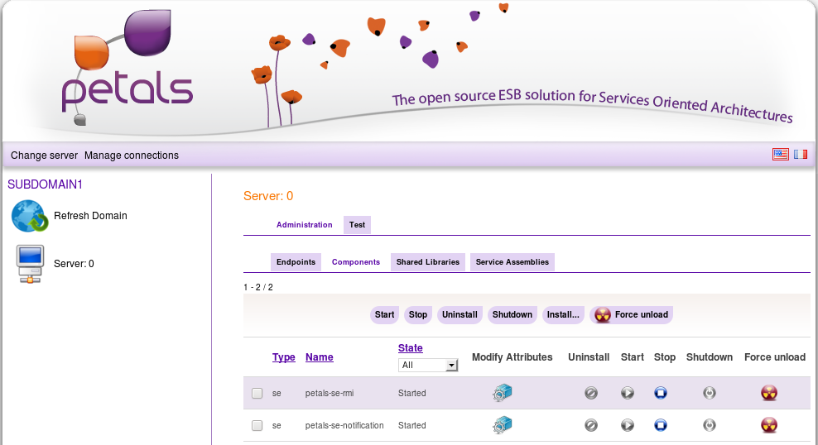Click Stop icon for petals-se-rmi
The height and width of the screenshot is (445, 818).
click(x=660, y=393)
